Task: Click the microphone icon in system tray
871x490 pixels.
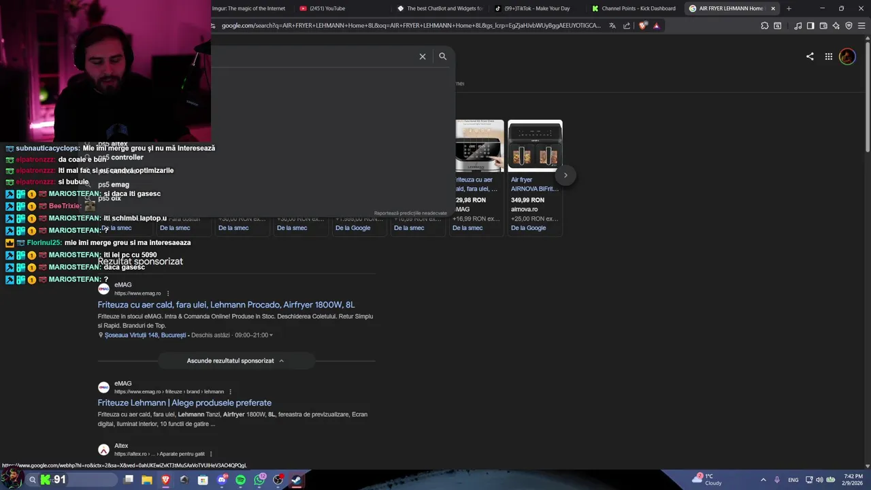Action: pyautogui.click(x=777, y=480)
